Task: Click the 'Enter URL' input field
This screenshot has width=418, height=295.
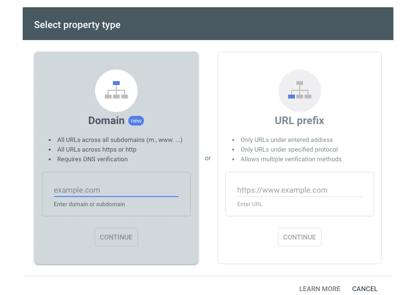Action: [x=299, y=190]
